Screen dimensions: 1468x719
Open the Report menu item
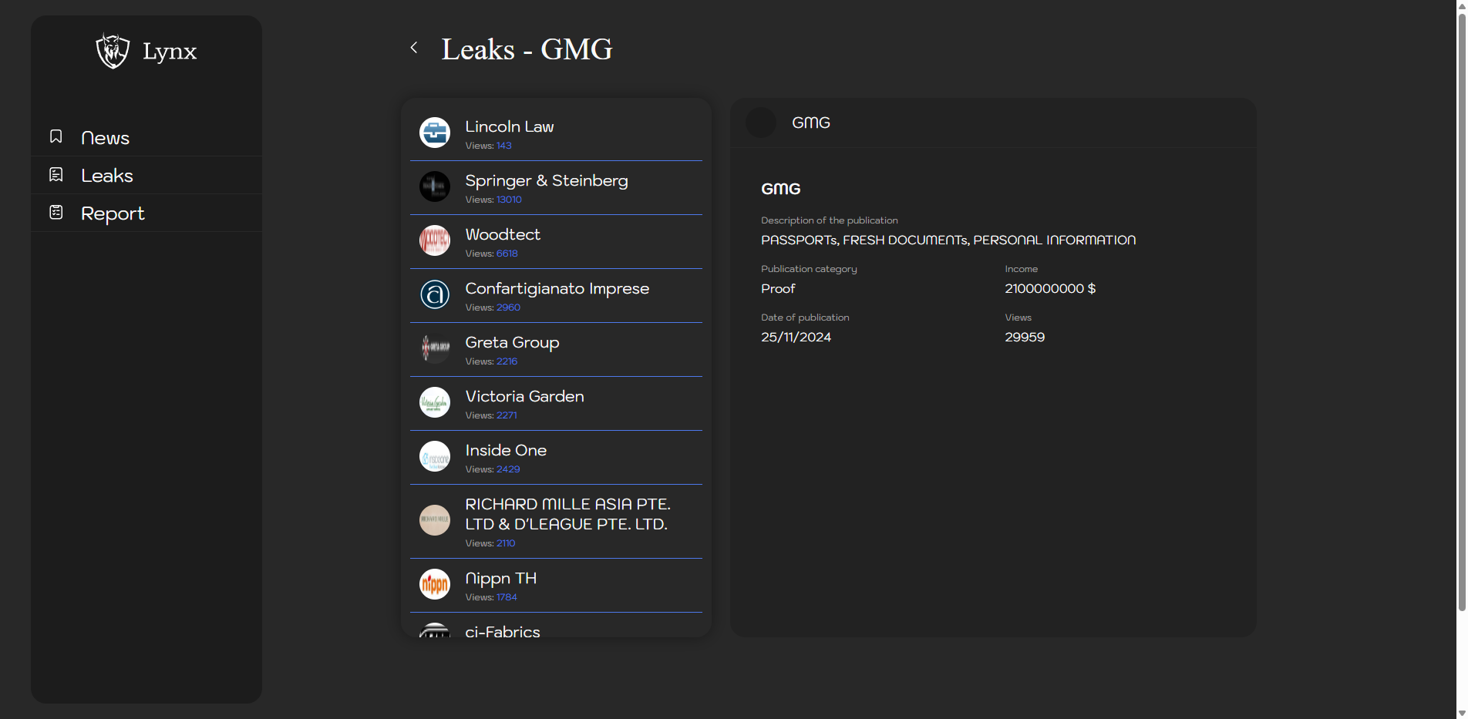pos(113,213)
